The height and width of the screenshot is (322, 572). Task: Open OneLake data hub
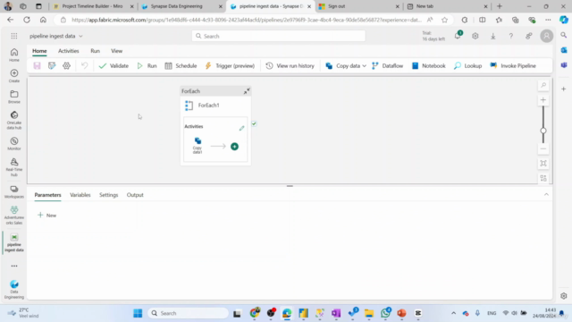[14, 120]
